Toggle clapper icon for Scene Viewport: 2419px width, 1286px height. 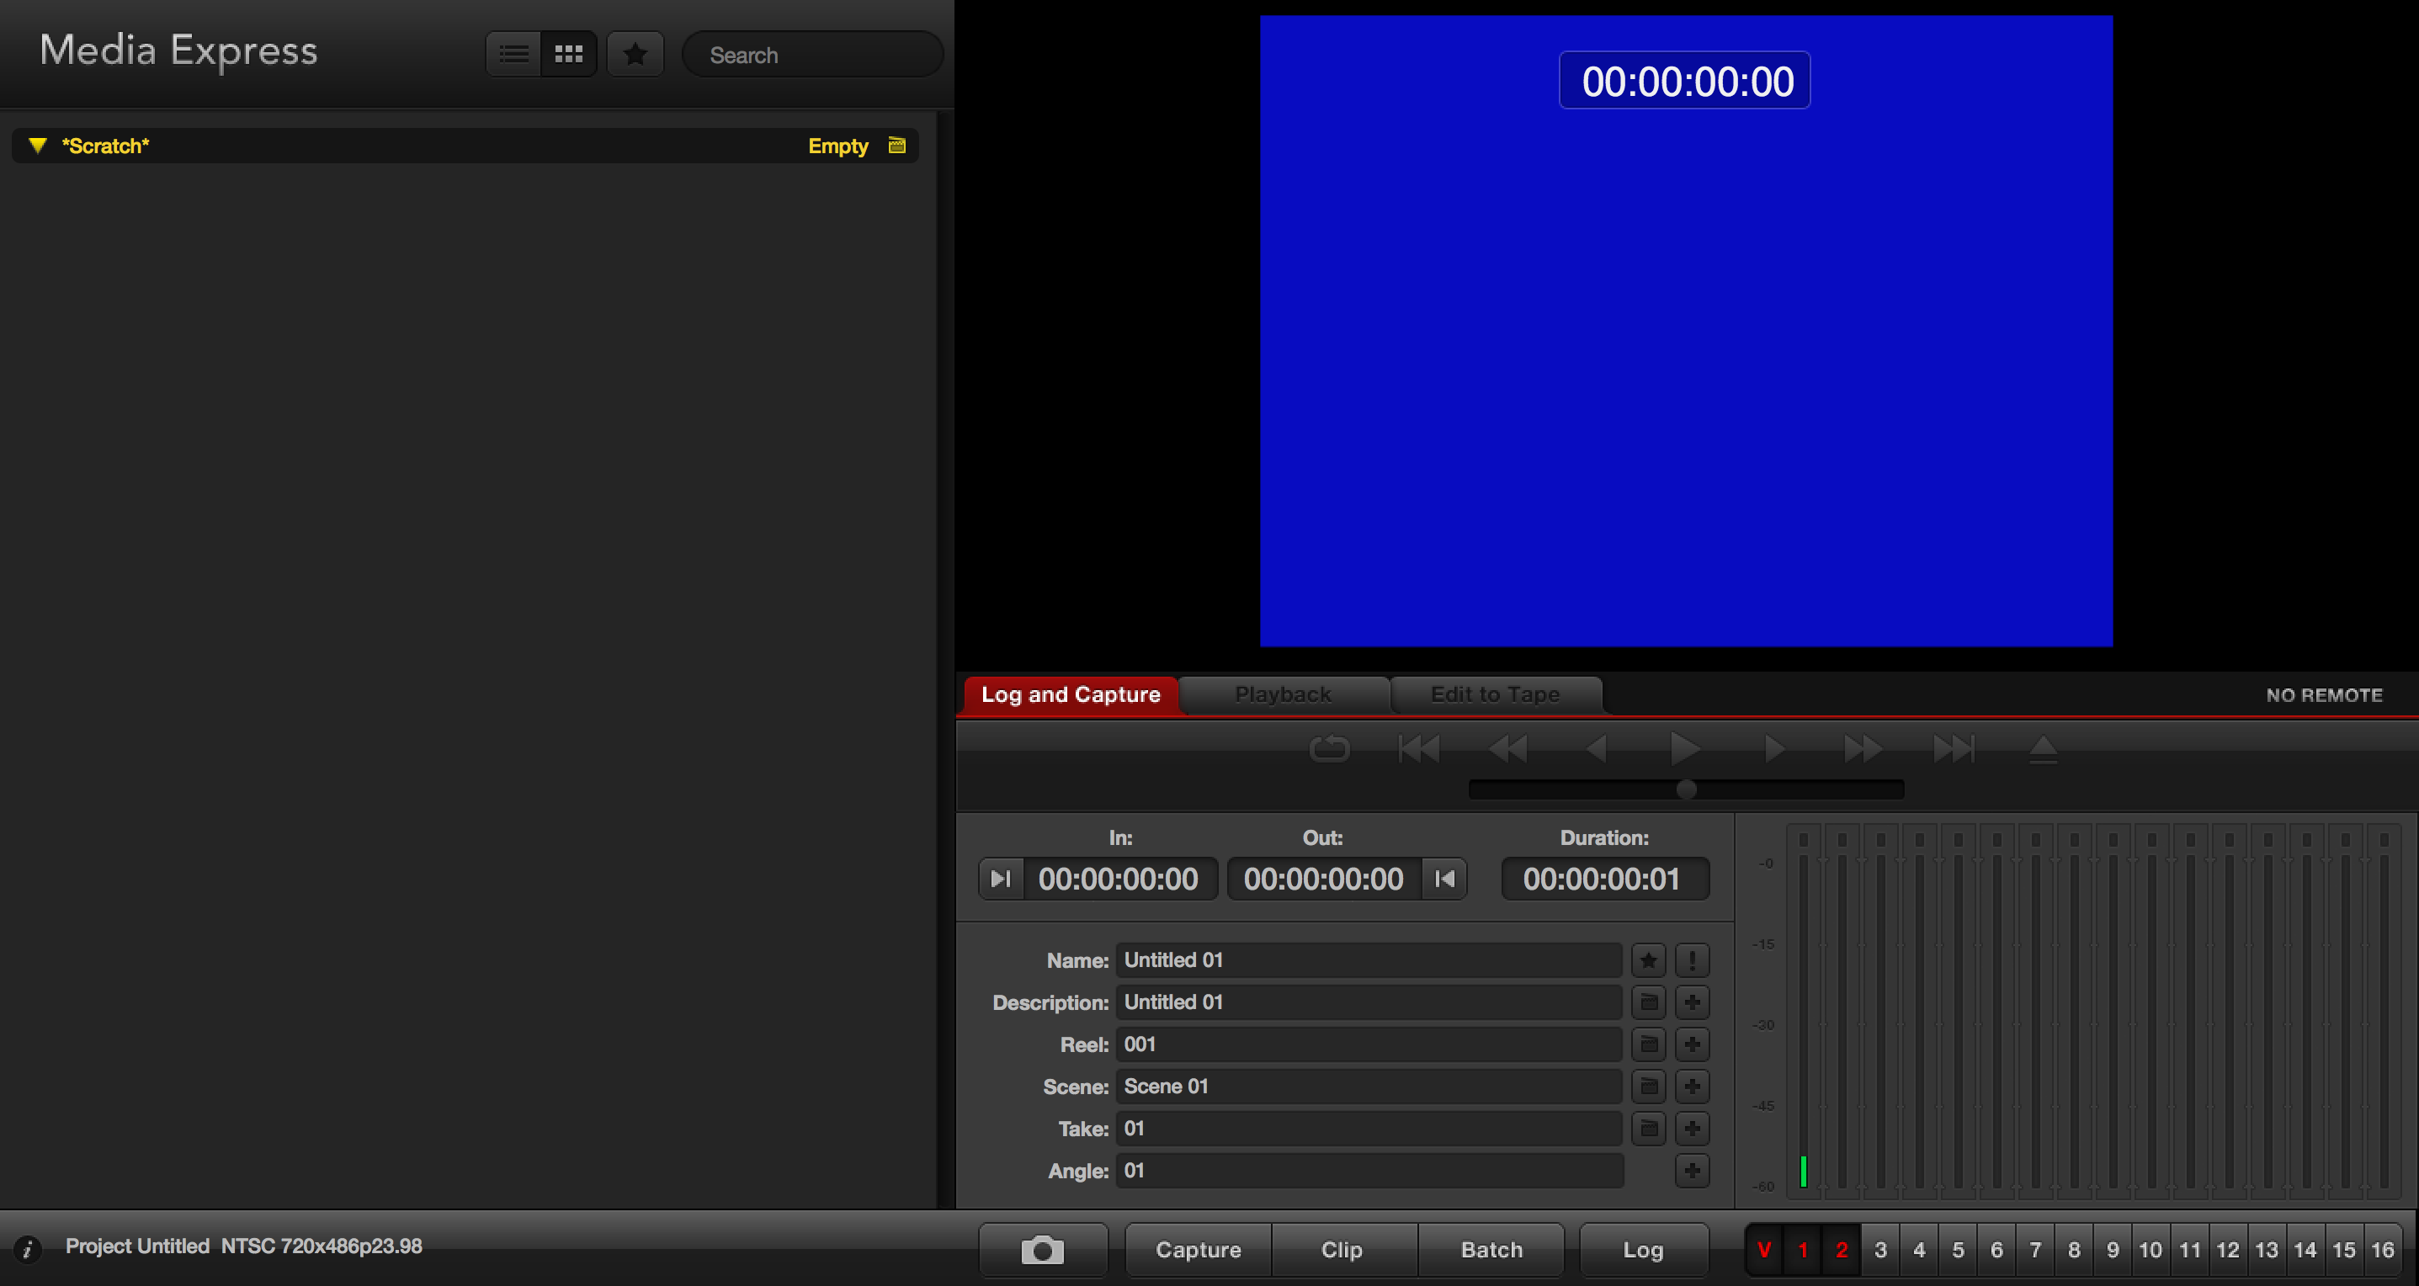(1648, 1087)
